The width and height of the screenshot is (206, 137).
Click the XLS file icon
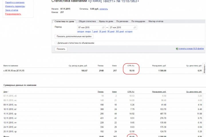177,49
